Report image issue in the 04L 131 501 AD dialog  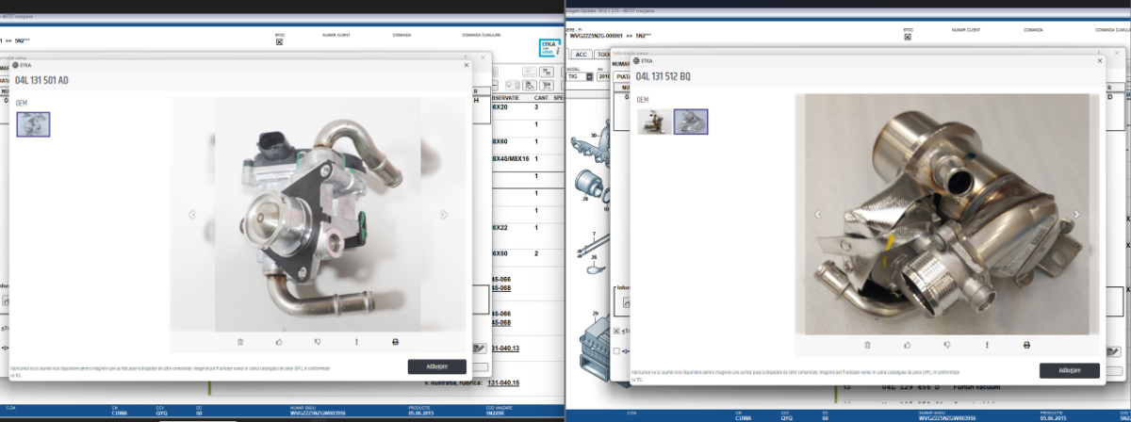tap(356, 341)
